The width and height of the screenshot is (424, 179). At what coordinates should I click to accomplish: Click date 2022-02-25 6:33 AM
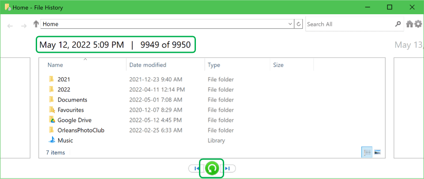click(155, 131)
